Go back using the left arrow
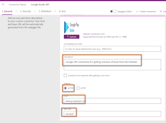This screenshot has width=166, height=123. (3, 4)
